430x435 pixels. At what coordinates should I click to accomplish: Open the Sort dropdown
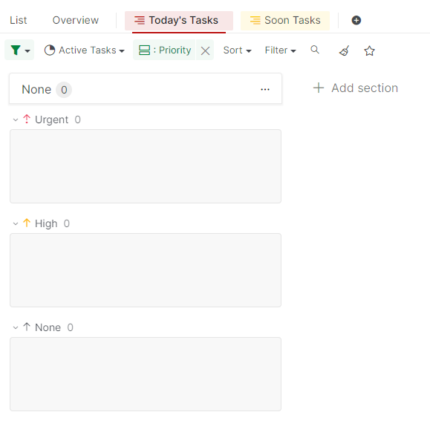tap(238, 50)
